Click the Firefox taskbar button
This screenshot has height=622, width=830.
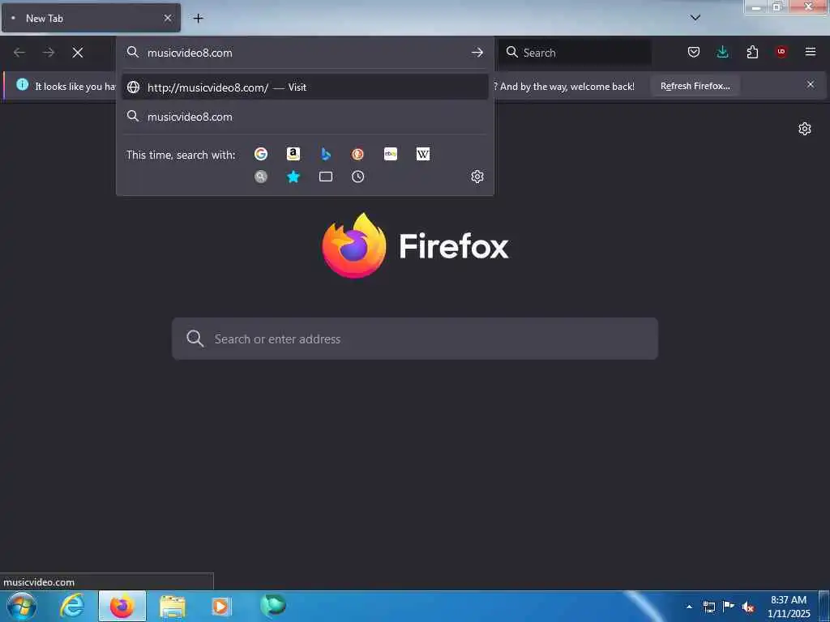[122, 606]
